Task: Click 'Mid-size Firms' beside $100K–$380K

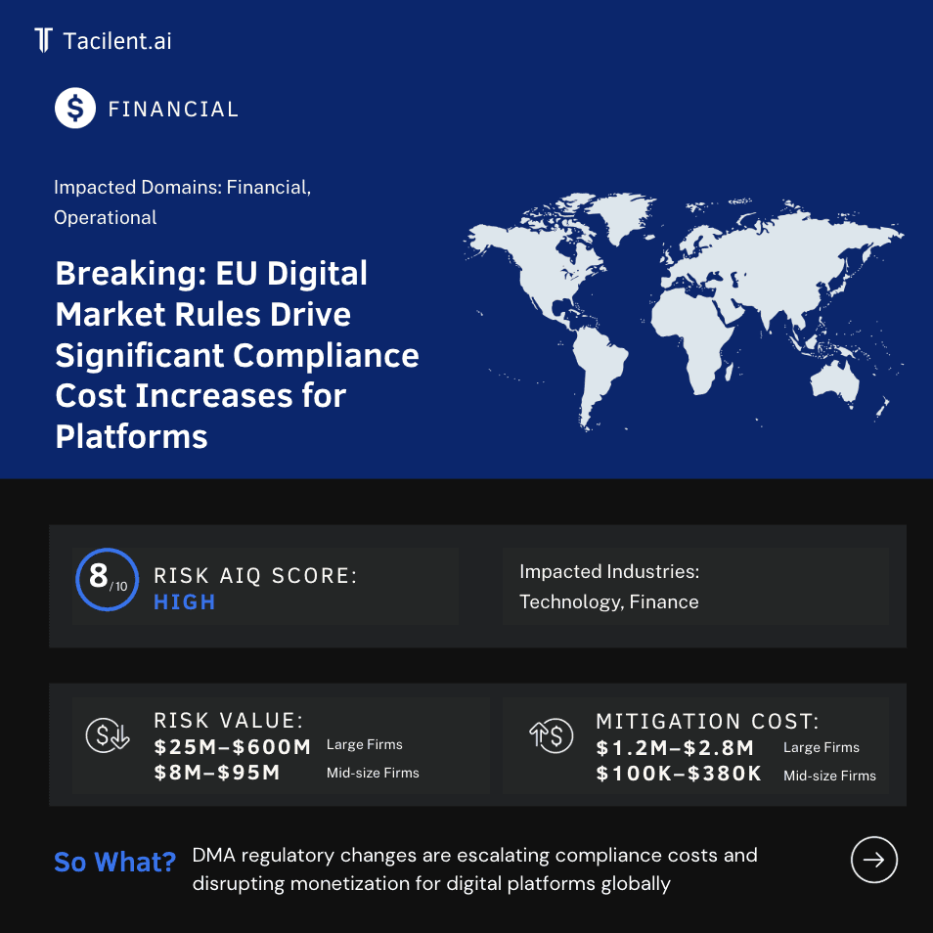Action: point(829,776)
